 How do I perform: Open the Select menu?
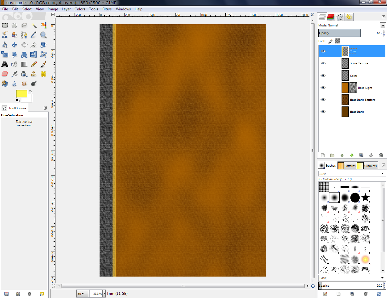27,9
